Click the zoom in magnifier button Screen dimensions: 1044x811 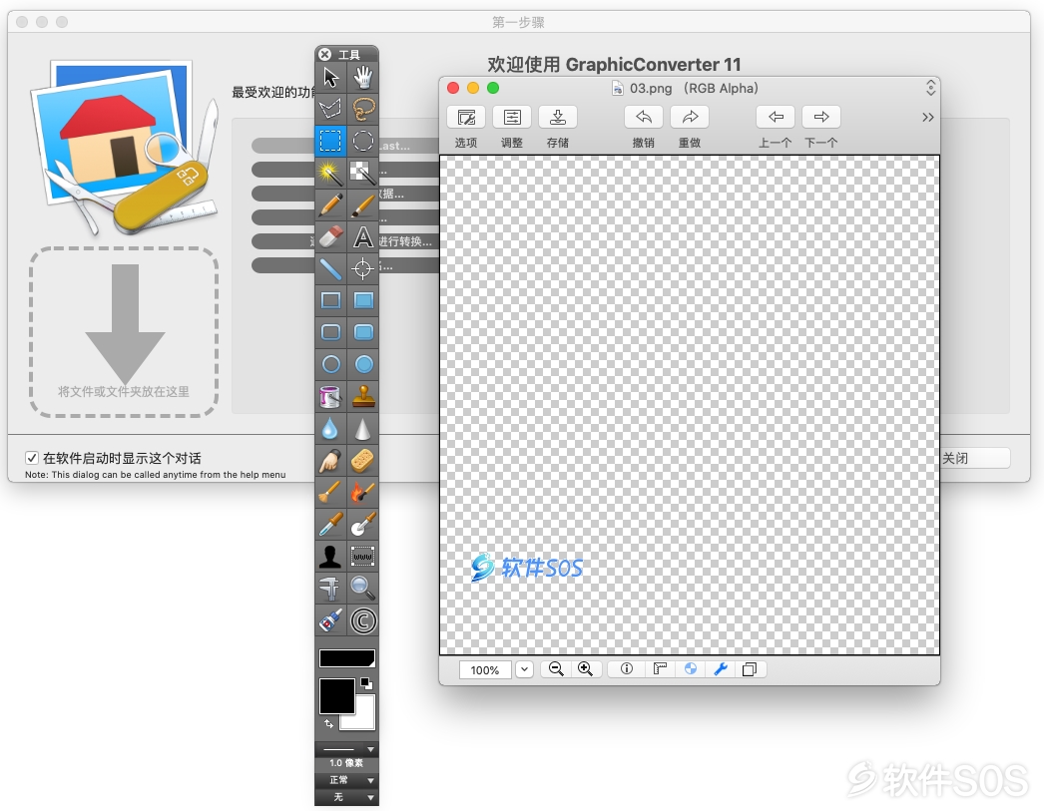pos(585,669)
